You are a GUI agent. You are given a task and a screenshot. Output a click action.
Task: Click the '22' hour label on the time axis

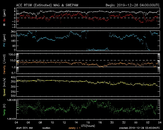[124, 122]
